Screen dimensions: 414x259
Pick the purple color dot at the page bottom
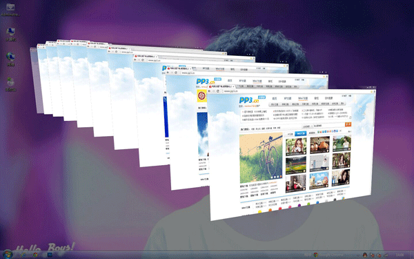pos(299,205)
